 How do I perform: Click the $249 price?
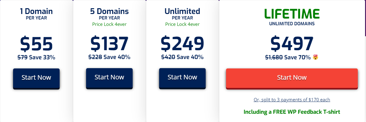[182, 44]
